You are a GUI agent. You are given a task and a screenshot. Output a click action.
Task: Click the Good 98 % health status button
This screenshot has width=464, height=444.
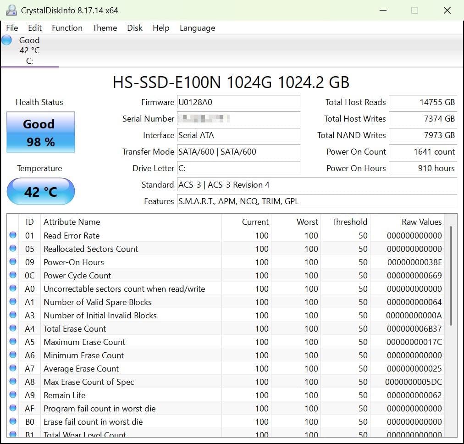pyautogui.click(x=41, y=132)
